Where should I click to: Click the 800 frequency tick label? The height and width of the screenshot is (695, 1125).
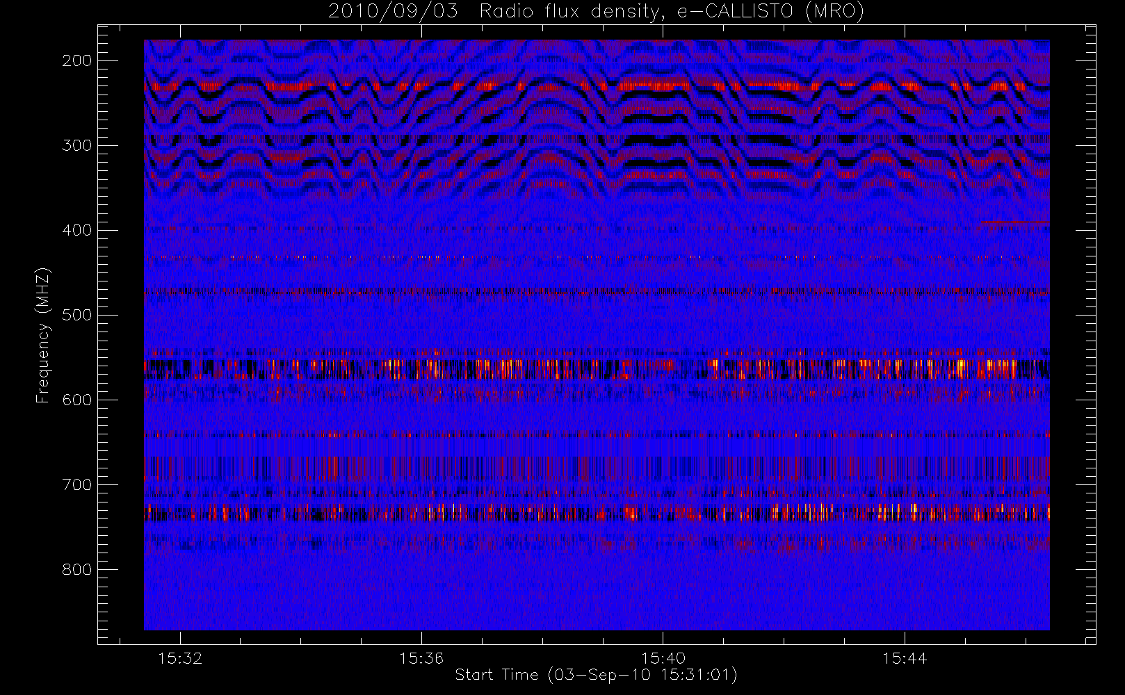[x=76, y=569]
